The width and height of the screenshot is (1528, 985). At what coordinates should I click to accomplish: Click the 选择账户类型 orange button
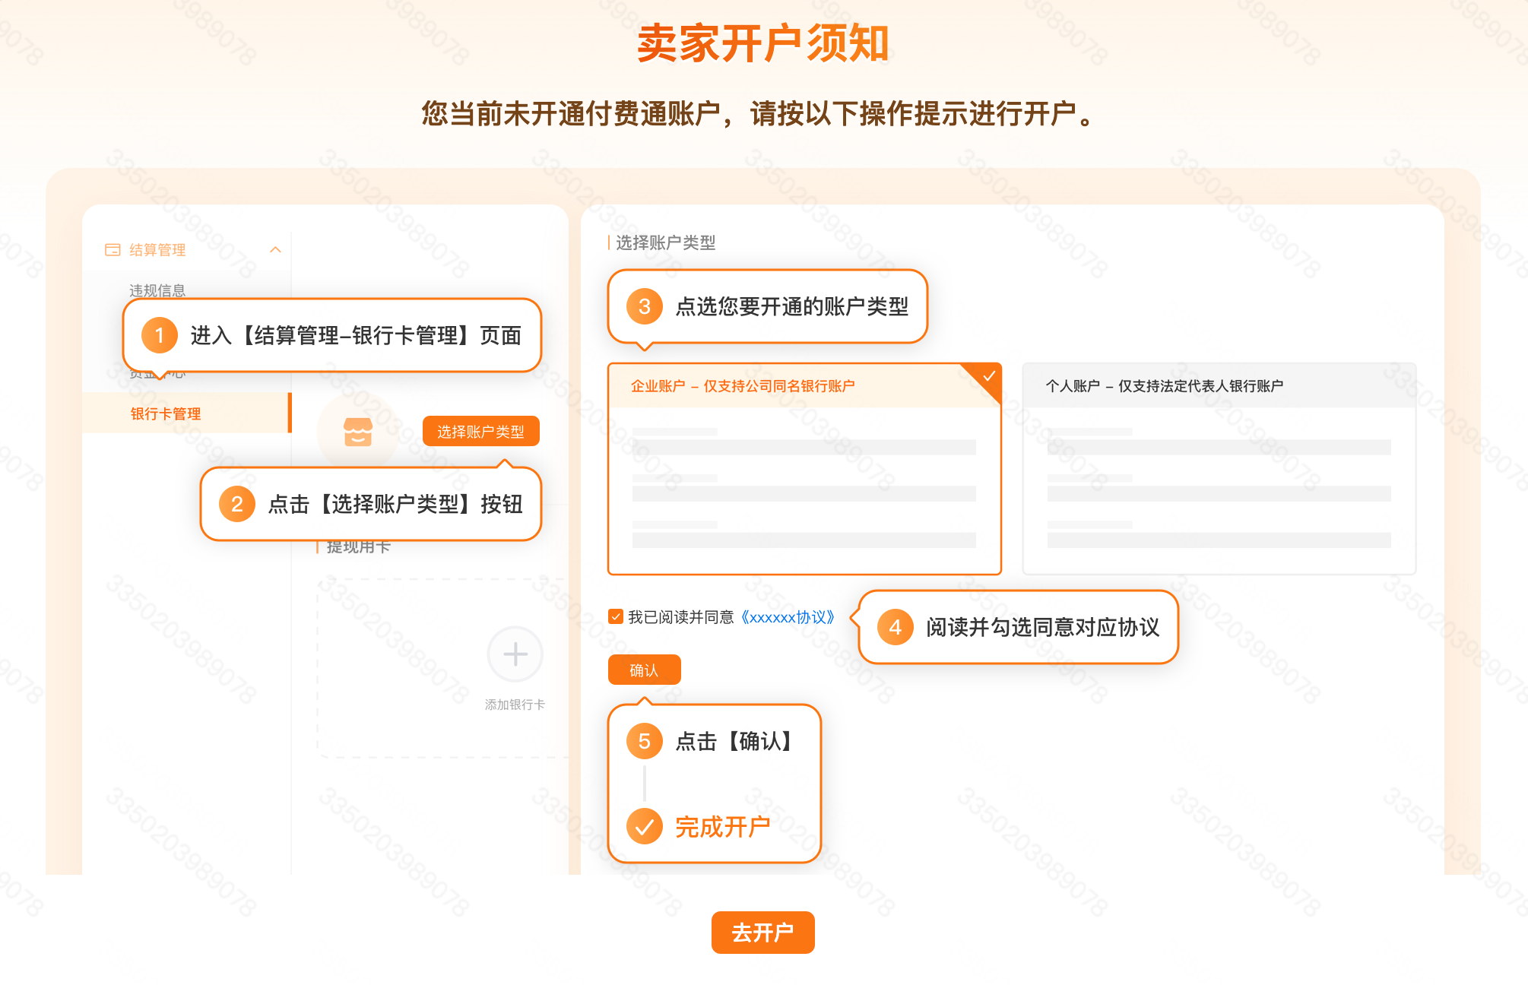click(480, 431)
